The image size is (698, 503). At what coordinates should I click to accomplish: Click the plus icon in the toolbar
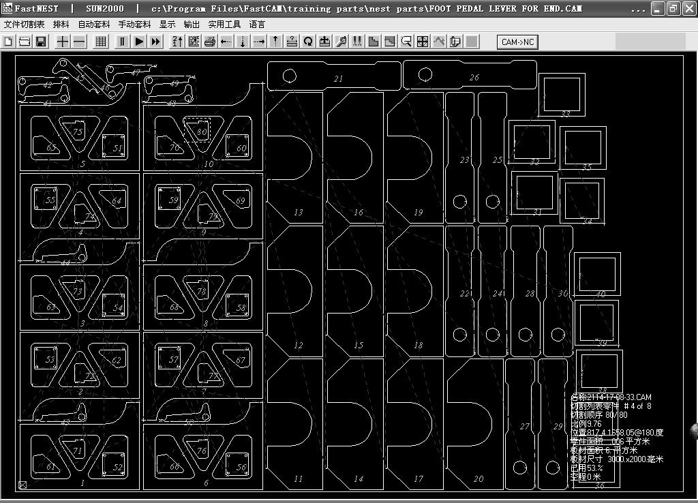coord(63,42)
